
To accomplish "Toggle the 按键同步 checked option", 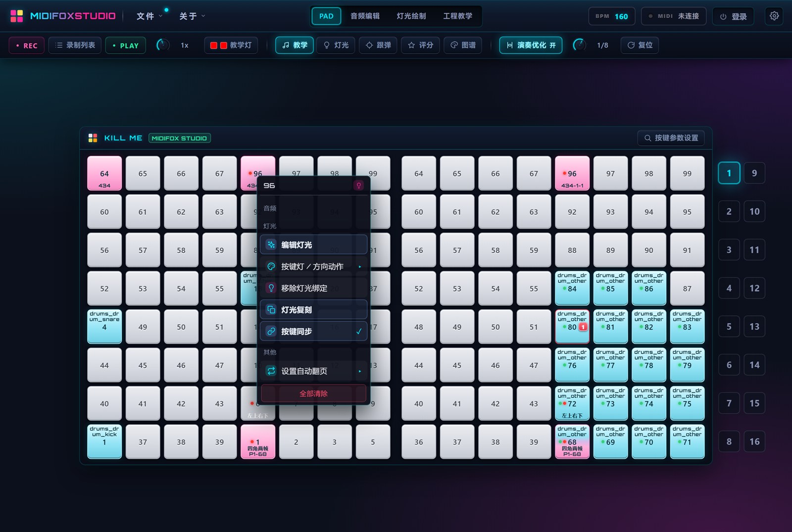I will tap(314, 332).
